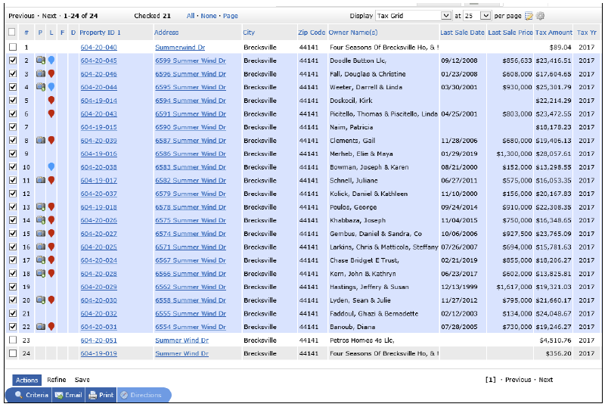
Task: Select Page checked link
Action: pyautogui.click(x=231, y=16)
